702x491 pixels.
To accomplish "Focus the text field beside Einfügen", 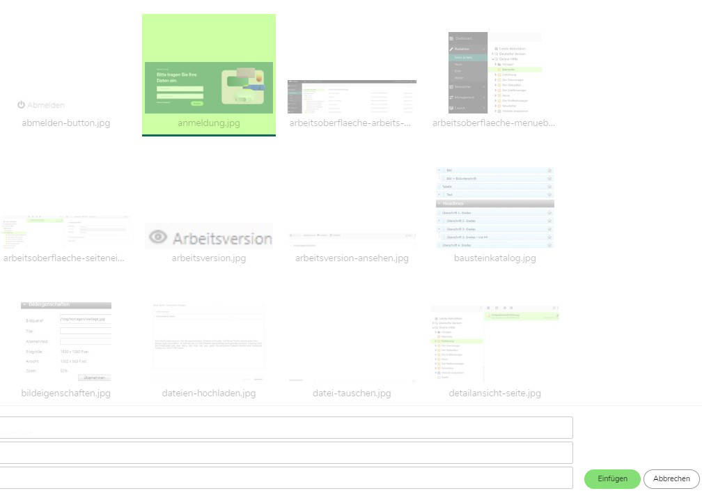I will tap(286, 478).
